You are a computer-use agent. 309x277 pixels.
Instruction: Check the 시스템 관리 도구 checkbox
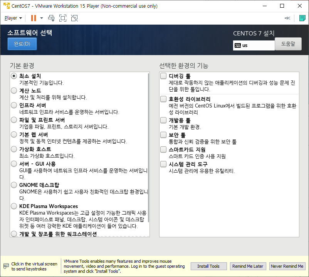pyautogui.click(x=163, y=164)
